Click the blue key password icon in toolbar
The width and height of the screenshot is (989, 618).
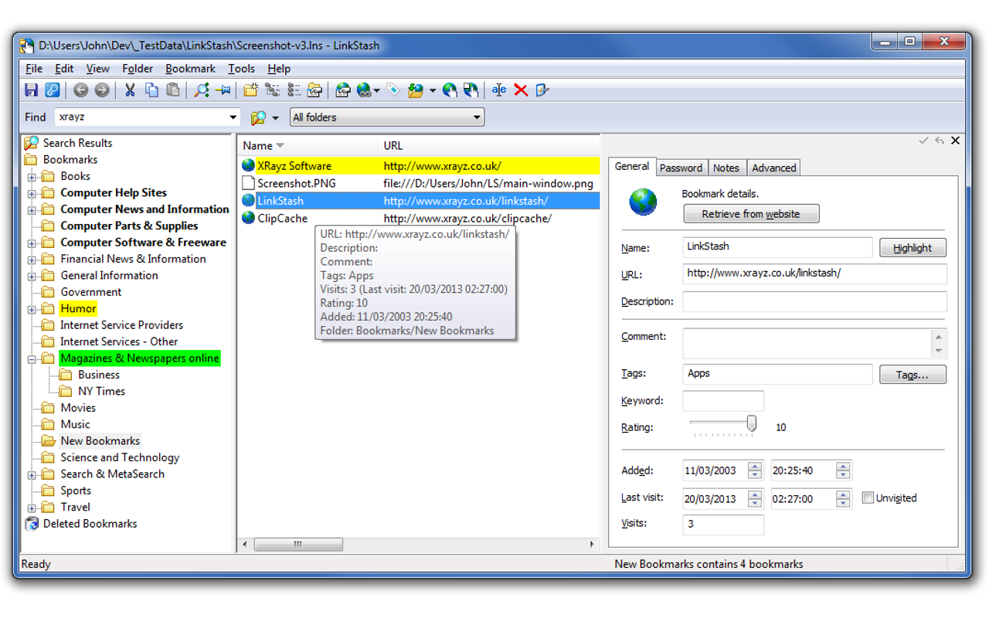[52, 90]
